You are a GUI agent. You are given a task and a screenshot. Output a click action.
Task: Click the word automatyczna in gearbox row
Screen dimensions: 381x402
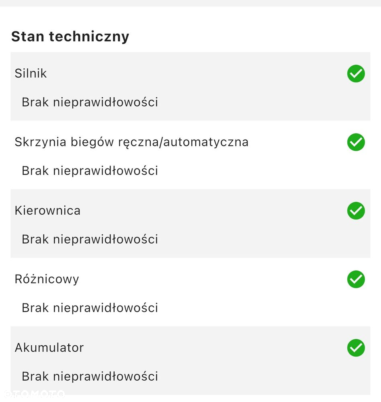click(206, 142)
